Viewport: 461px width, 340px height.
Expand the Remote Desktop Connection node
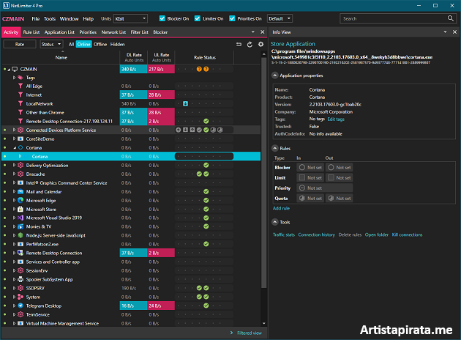point(14,253)
